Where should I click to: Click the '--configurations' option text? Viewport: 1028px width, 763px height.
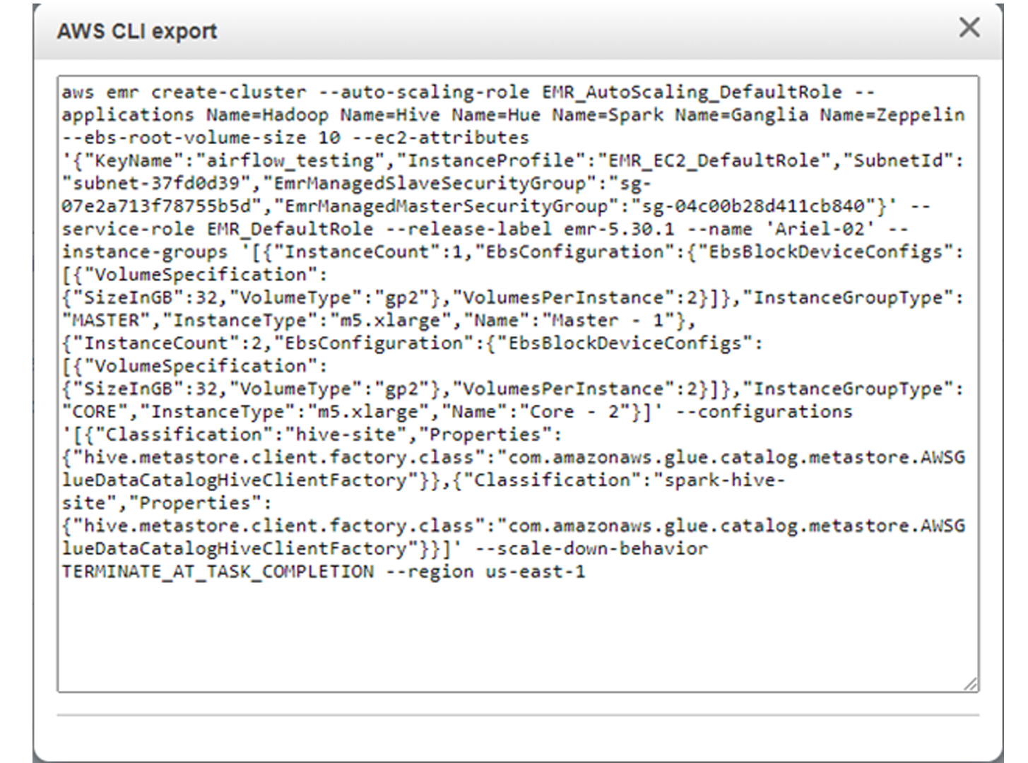[x=764, y=412]
